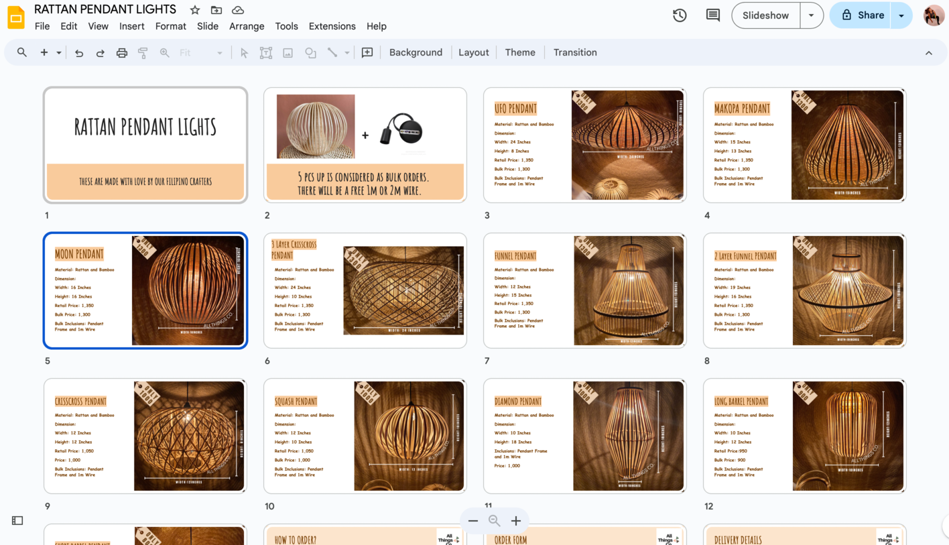Activate the paint format tool
The image size is (949, 545).
pos(143,52)
